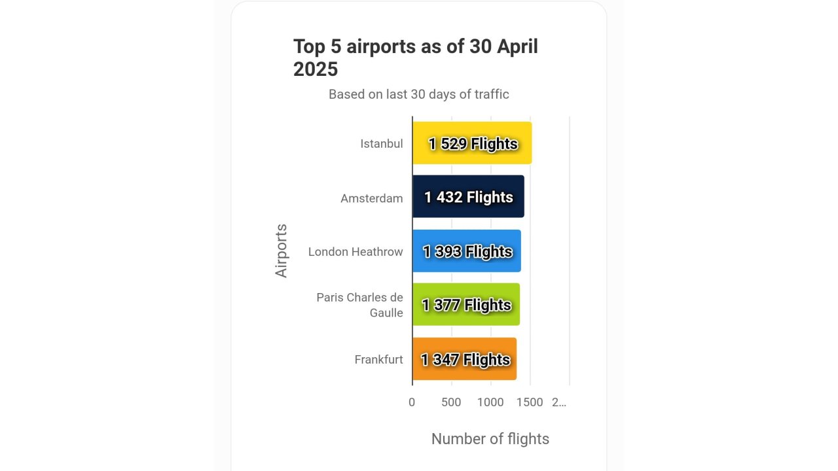The image size is (838, 471).
Task: Click the '1 529 Flights' data label
Action: pyautogui.click(x=473, y=144)
